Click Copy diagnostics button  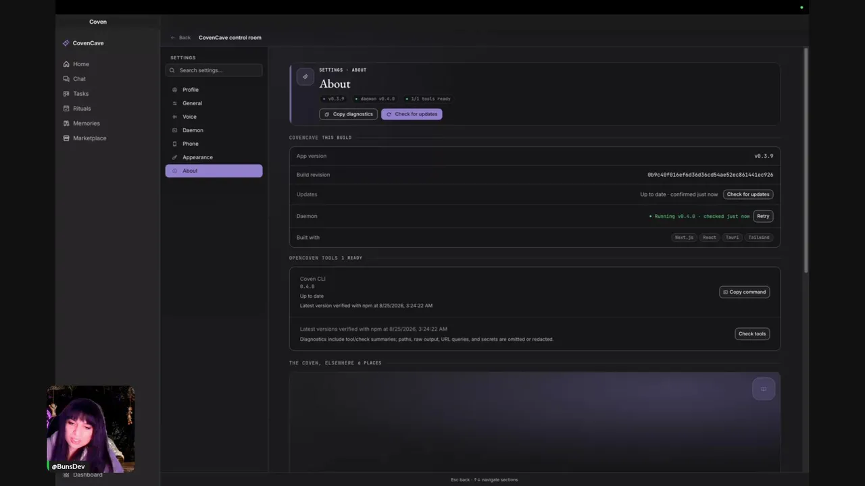(349, 114)
